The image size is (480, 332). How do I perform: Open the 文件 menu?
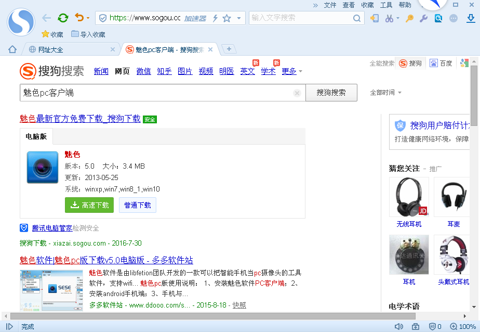(330, 5)
